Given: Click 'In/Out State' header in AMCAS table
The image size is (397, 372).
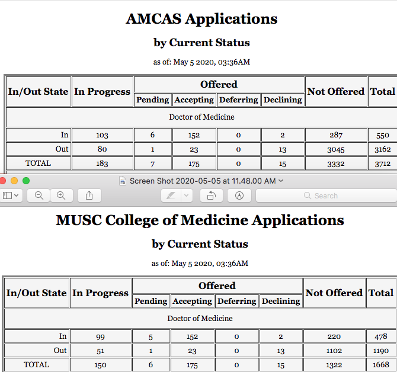Looking at the screenshot, I should [x=39, y=91].
